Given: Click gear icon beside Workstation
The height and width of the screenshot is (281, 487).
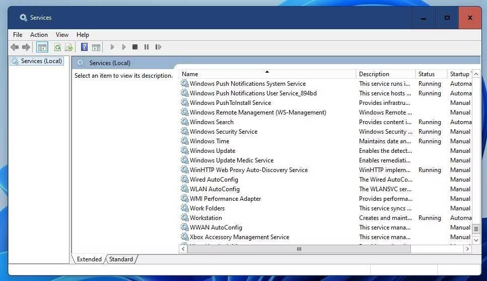Looking at the screenshot, I should click(185, 217).
